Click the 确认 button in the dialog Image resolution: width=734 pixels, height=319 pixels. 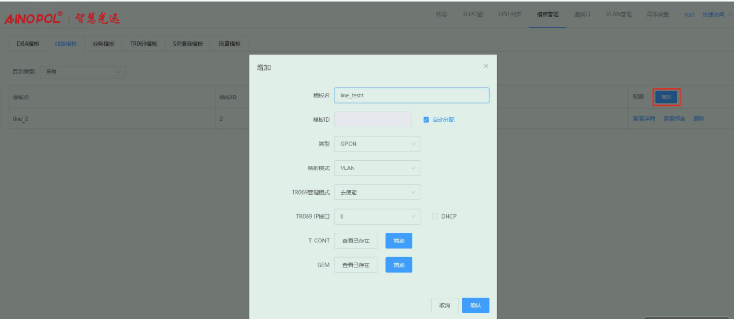point(475,305)
